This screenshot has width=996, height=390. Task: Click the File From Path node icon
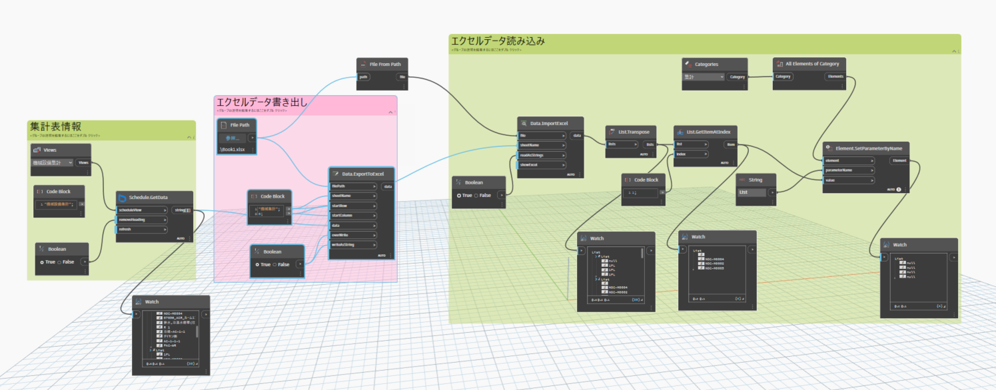pyautogui.click(x=363, y=65)
